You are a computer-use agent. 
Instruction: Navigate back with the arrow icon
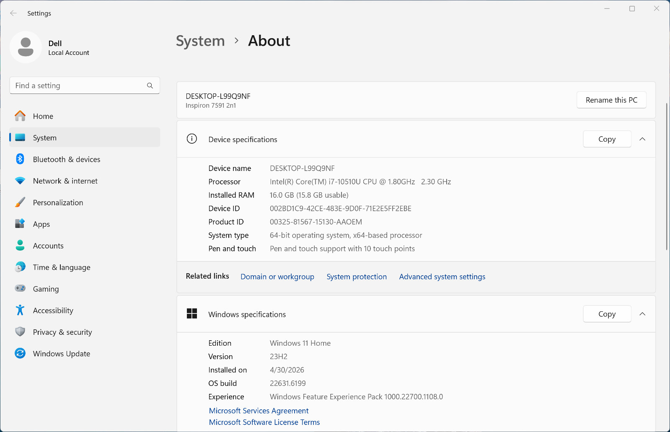click(13, 13)
